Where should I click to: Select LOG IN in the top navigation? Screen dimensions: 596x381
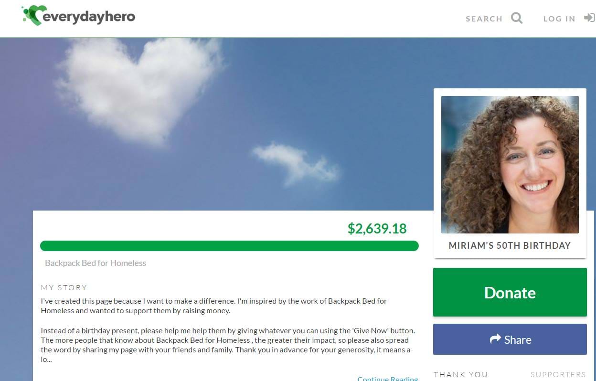coord(559,19)
